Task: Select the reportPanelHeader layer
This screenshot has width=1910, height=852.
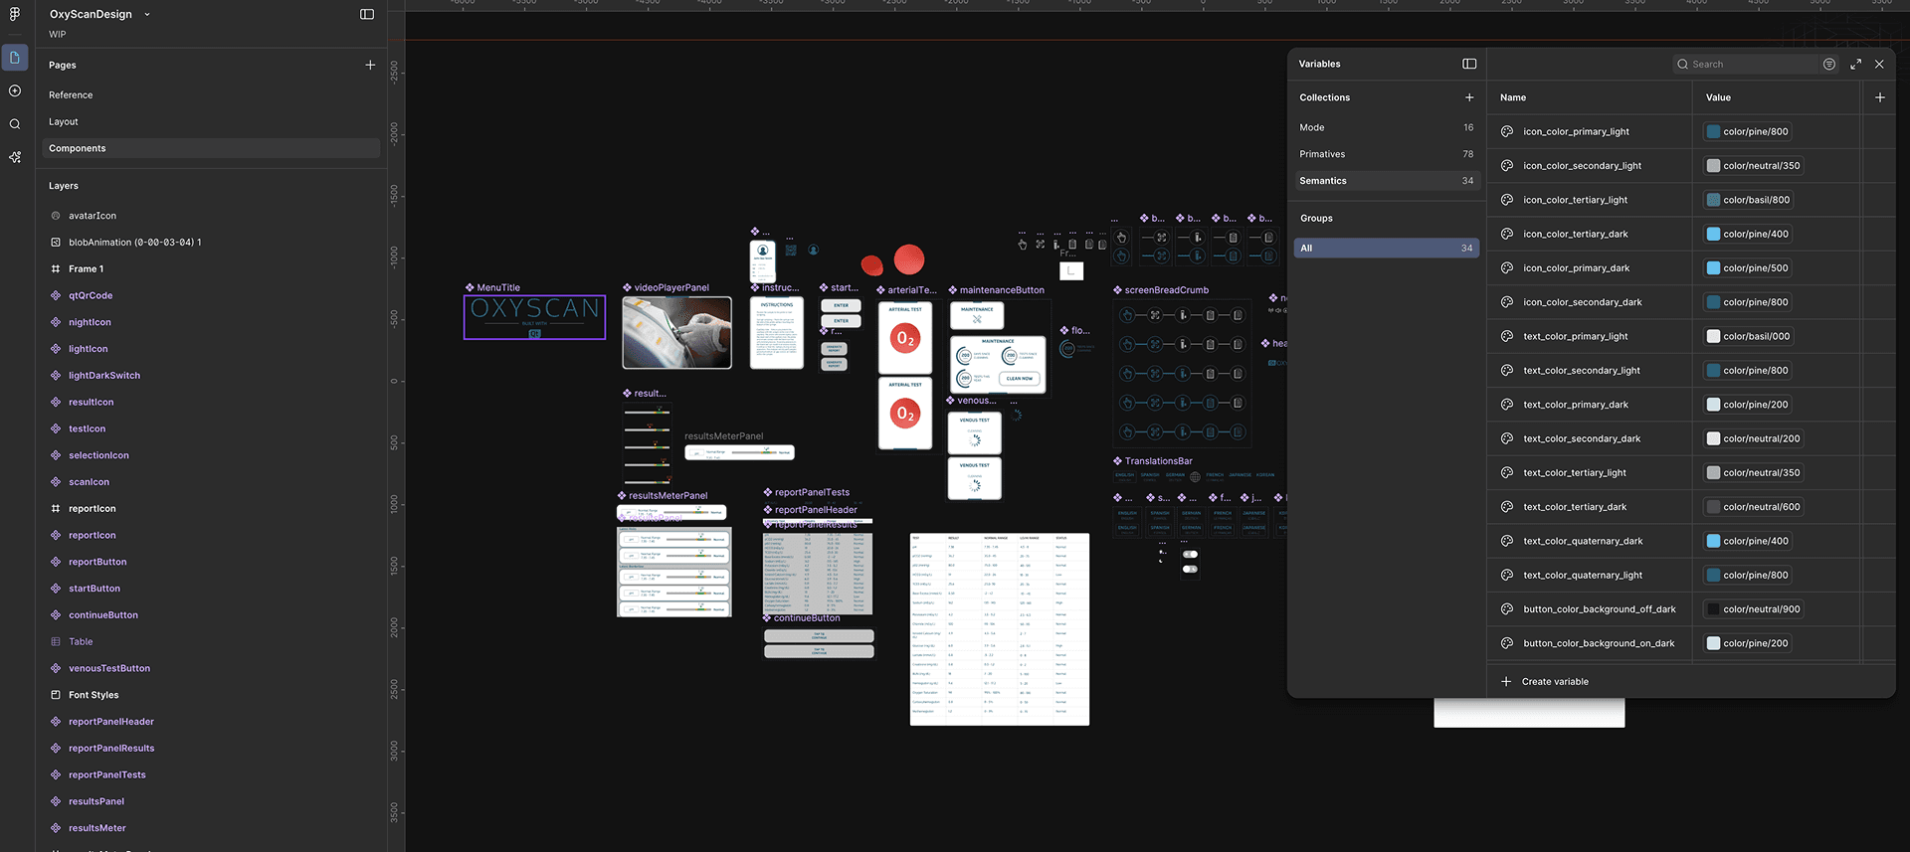Action: (x=111, y=722)
